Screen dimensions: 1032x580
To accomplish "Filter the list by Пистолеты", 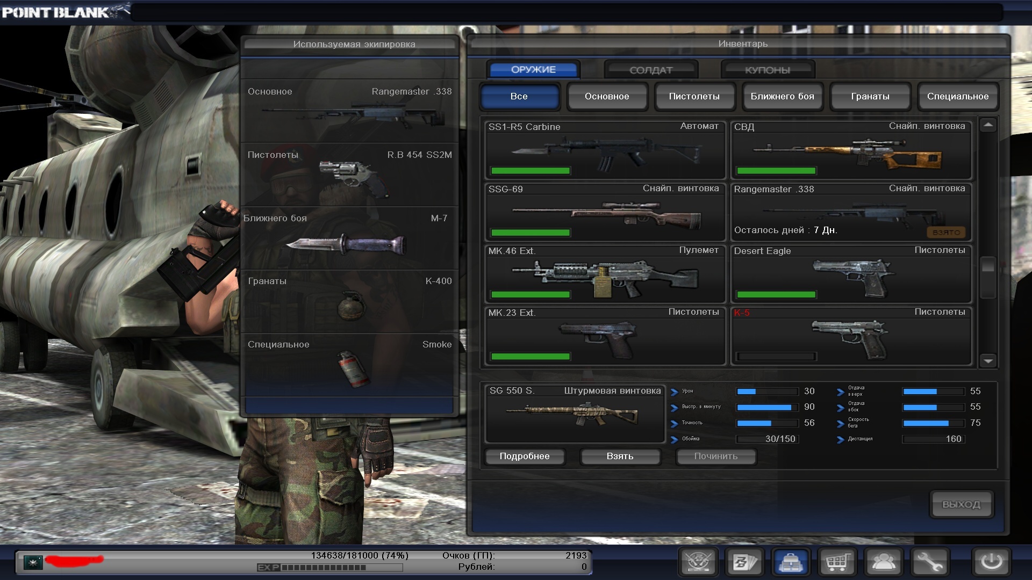I will click(694, 96).
